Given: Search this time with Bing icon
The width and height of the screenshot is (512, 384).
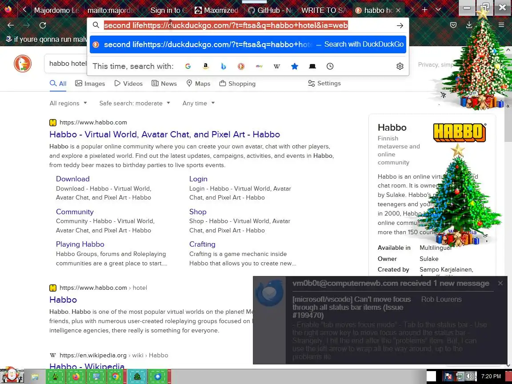Looking at the screenshot, I should click(224, 66).
